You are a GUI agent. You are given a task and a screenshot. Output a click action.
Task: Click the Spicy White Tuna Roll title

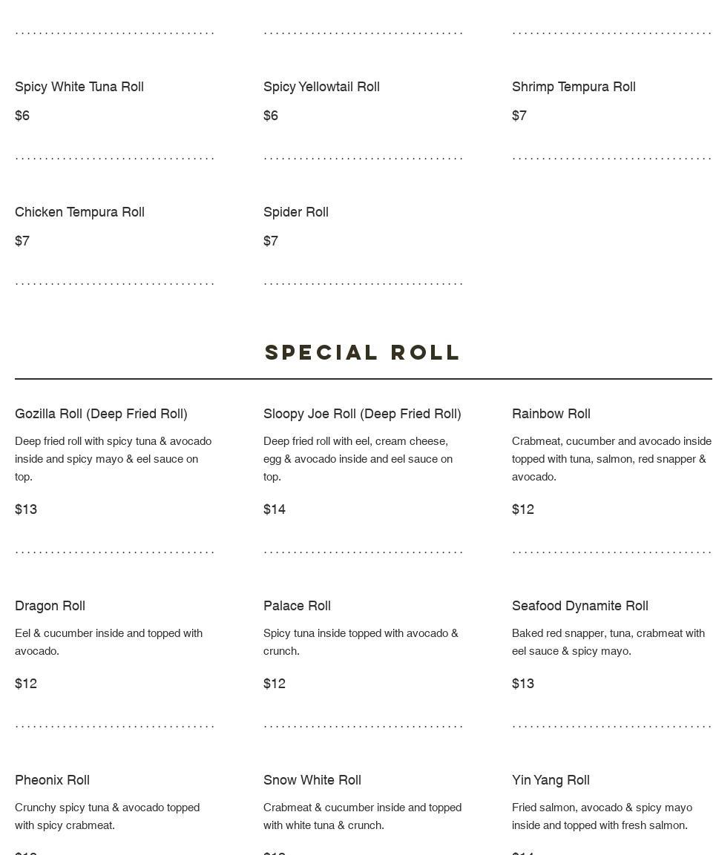(x=79, y=87)
